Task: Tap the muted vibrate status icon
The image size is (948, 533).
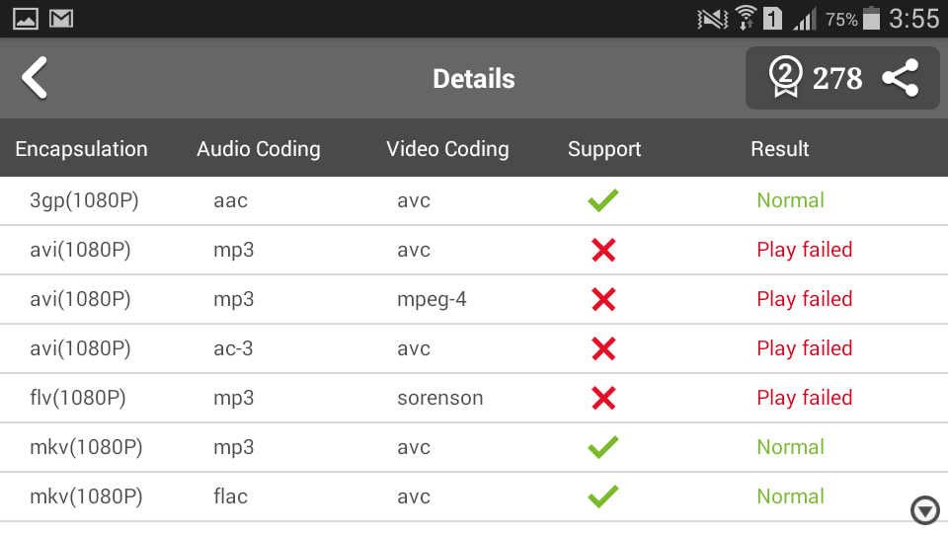Action: click(x=712, y=19)
